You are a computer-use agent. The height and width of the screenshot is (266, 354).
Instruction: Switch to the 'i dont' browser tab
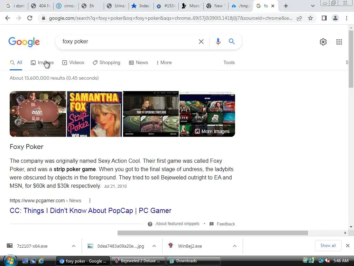click(15, 6)
